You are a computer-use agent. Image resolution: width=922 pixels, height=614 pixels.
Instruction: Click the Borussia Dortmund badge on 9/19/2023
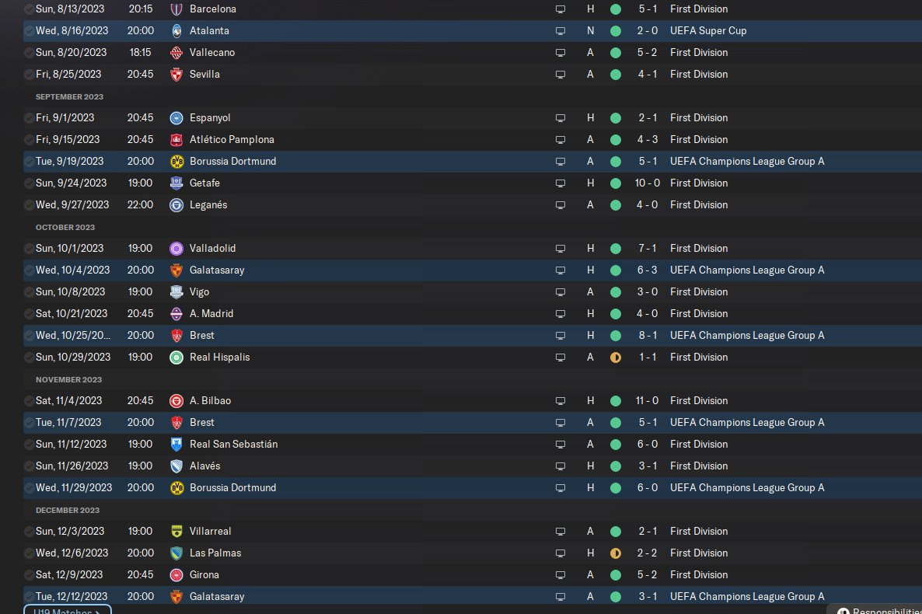coord(176,162)
